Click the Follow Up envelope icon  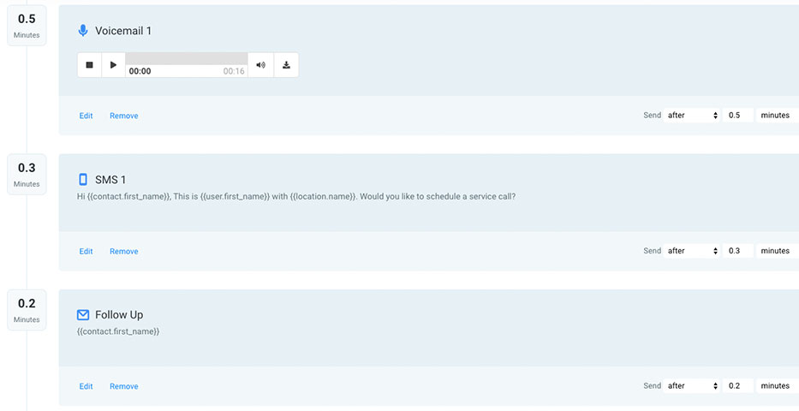(x=82, y=315)
